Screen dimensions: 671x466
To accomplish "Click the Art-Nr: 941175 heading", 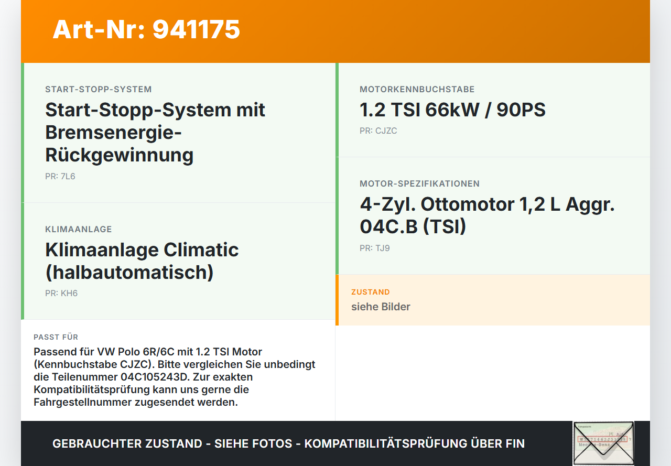I will (x=146, y=29).
